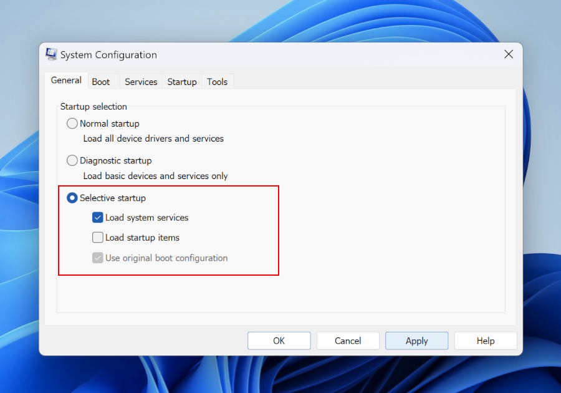The height and width of the screenshot is (393, 561).
Task: Switch to the General tab
Action: click(x=66, y=80)
